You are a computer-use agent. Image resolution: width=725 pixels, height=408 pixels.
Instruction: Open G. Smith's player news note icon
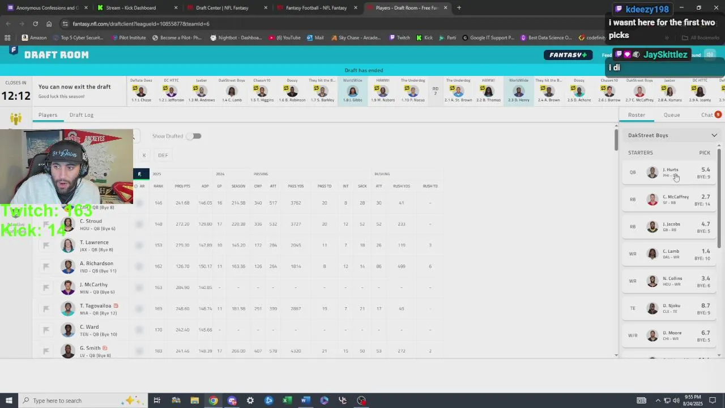click(105, 348)
